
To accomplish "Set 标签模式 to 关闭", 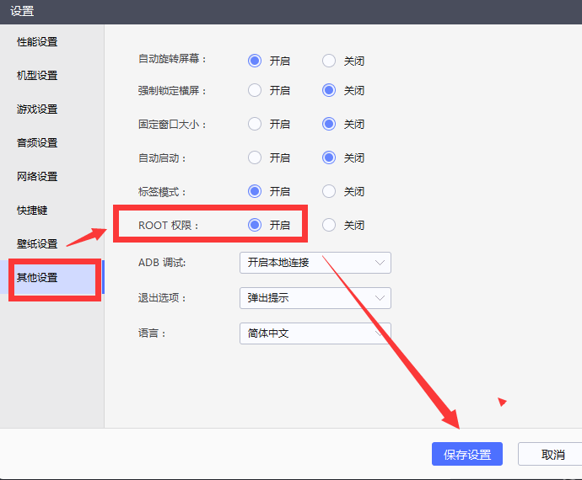I will (329, 191).
